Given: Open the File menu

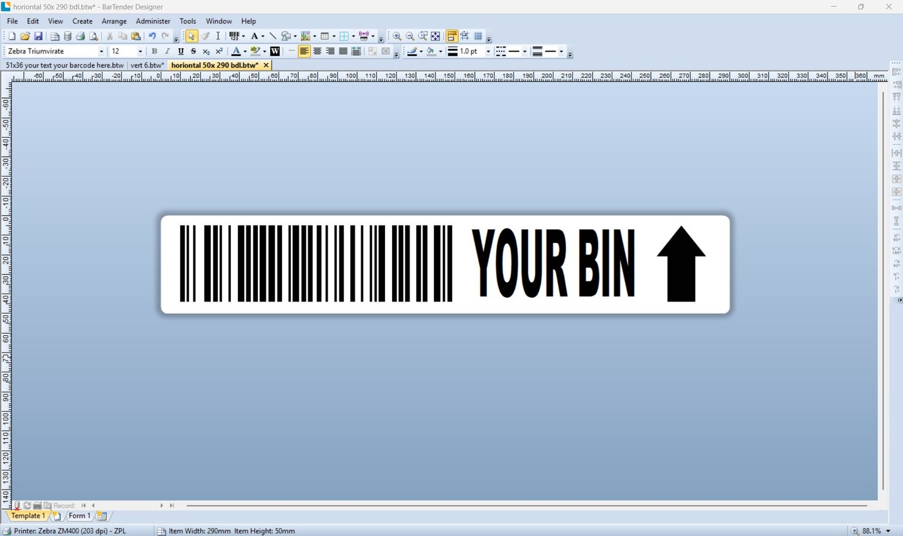Looking at the screenshot, I should [x=12, y=21].
